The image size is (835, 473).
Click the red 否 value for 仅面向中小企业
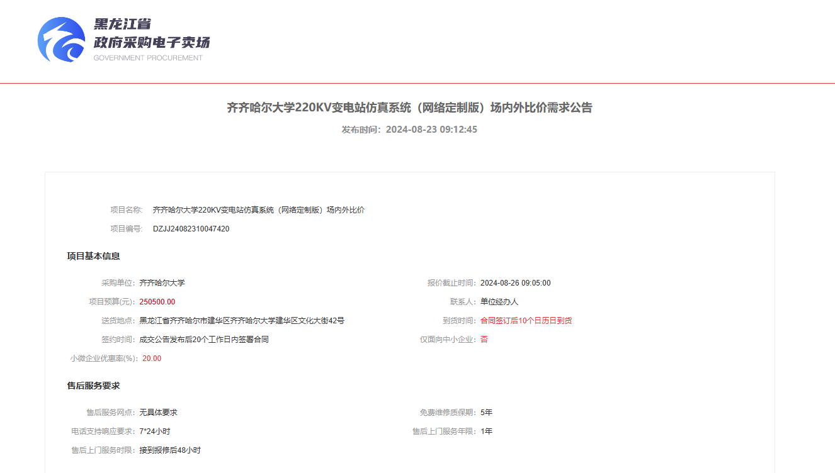(x=484, y=340)
